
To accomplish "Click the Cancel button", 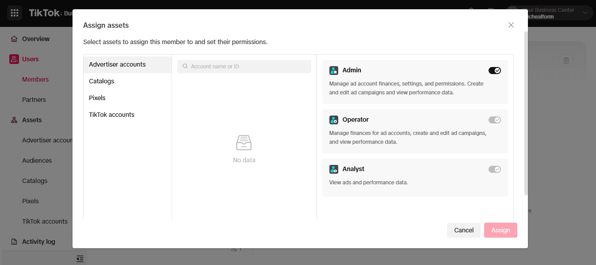I will 464,230.
